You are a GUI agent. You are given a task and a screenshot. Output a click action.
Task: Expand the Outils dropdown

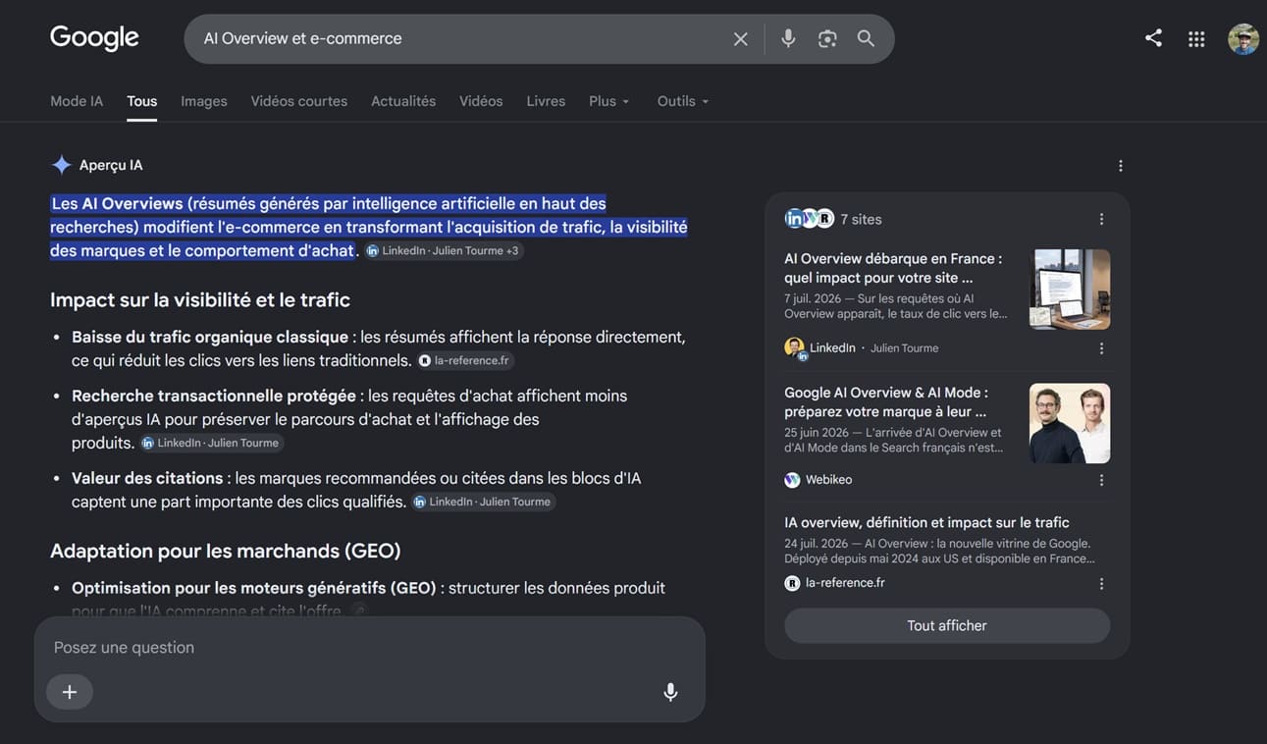683,101
